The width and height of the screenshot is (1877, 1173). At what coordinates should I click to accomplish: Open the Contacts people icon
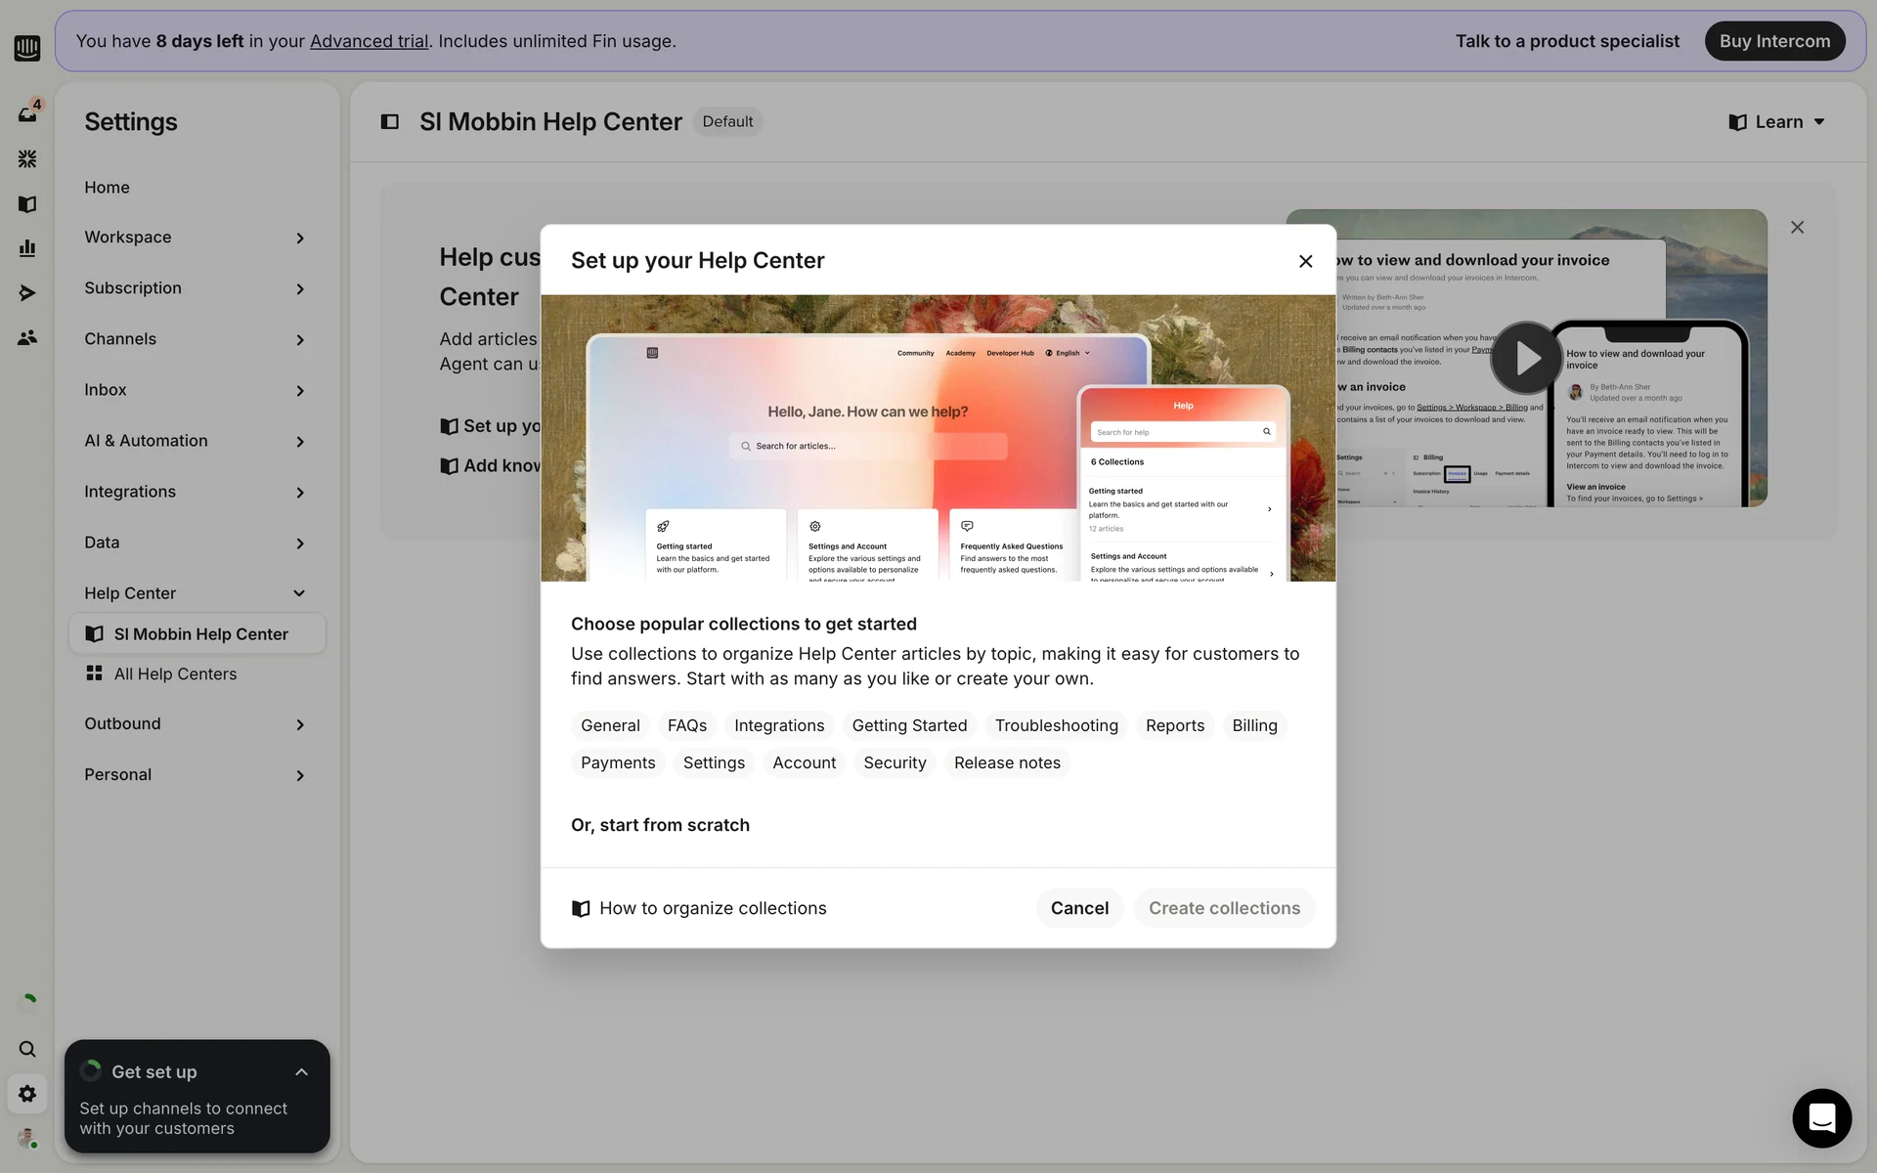[x=27, y=338]
